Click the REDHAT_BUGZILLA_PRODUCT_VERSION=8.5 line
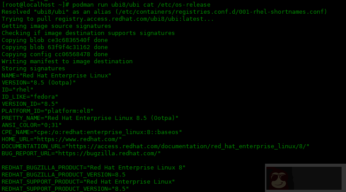 click(x=63, y=174)
